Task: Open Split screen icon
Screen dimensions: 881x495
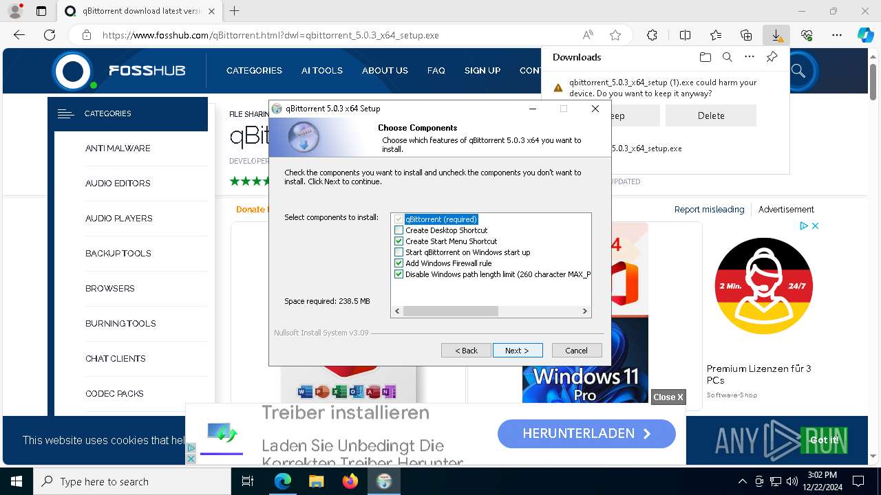Action: (x=685, y=35)
